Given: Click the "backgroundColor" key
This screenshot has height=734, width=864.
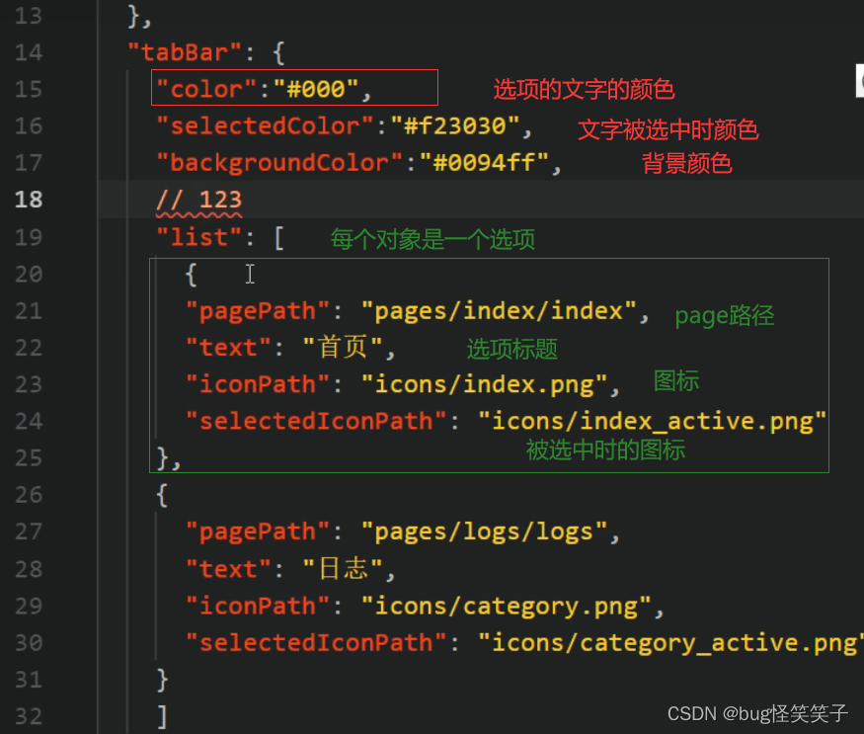Looking at the screenshot, I should 279,163.
